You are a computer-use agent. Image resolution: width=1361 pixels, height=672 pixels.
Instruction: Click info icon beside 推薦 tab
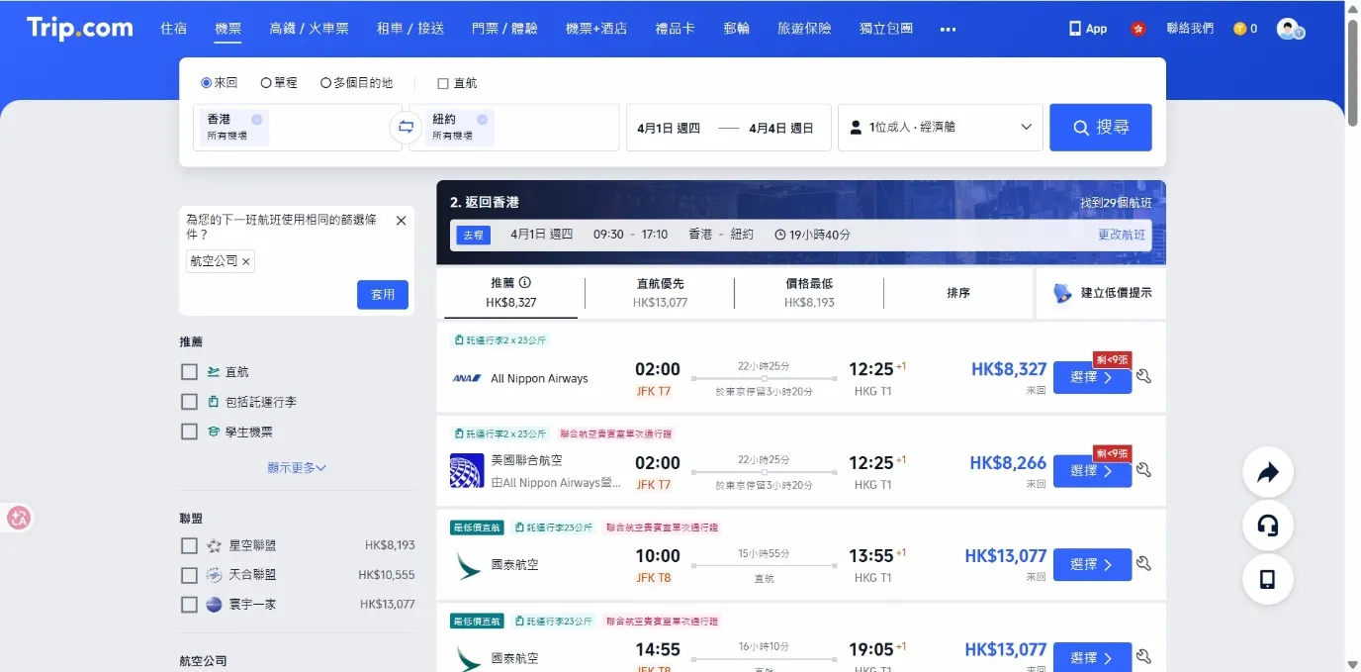point(525,282)
